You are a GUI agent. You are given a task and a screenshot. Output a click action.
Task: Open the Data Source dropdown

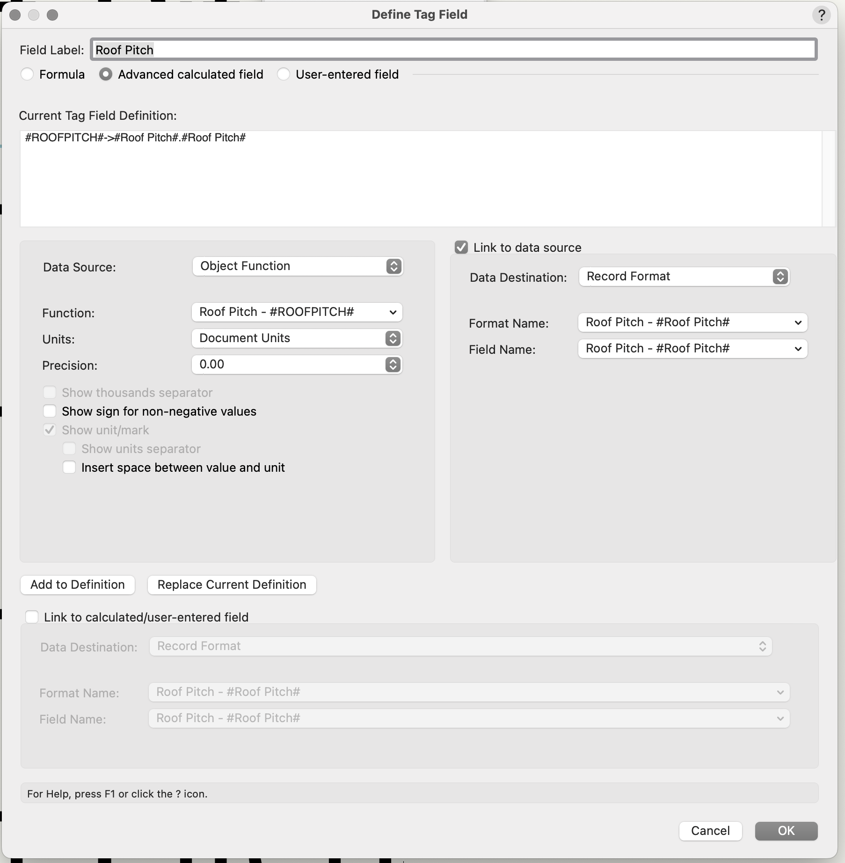[298, 266]
